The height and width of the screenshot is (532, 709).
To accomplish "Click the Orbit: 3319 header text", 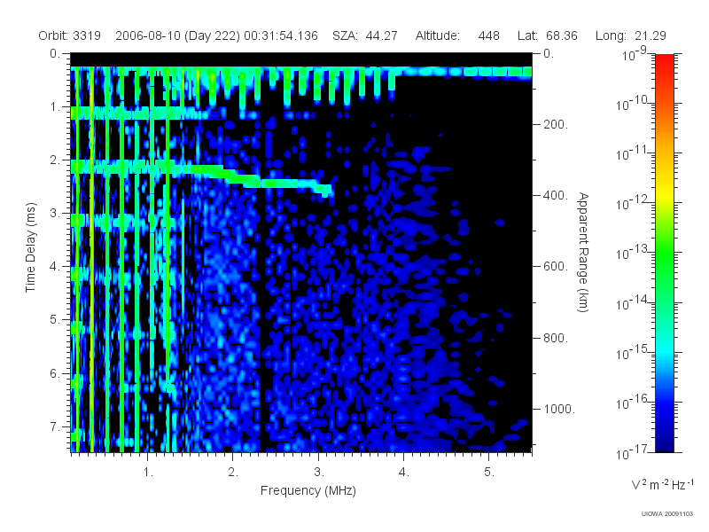I will pos(70,35).
